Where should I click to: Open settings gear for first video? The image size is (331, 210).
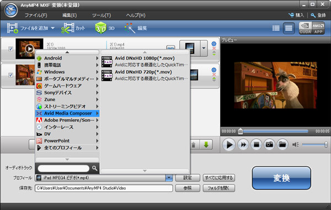point(214,44)
